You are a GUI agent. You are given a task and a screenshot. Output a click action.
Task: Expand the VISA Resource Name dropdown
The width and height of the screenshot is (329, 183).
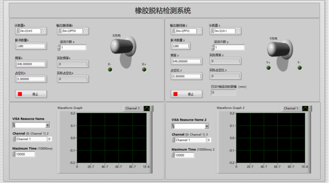(x=48, y=125)
